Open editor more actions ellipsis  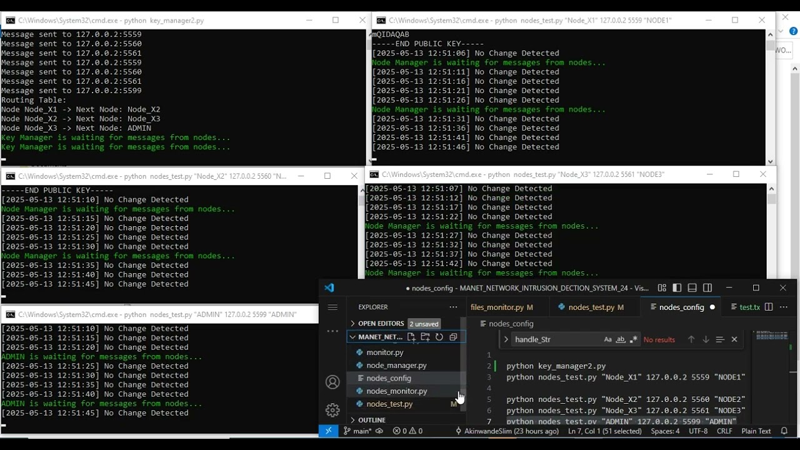point(783,307)
